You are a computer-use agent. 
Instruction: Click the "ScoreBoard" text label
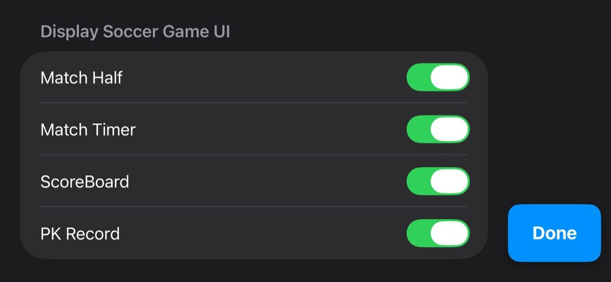coord(85,182)
